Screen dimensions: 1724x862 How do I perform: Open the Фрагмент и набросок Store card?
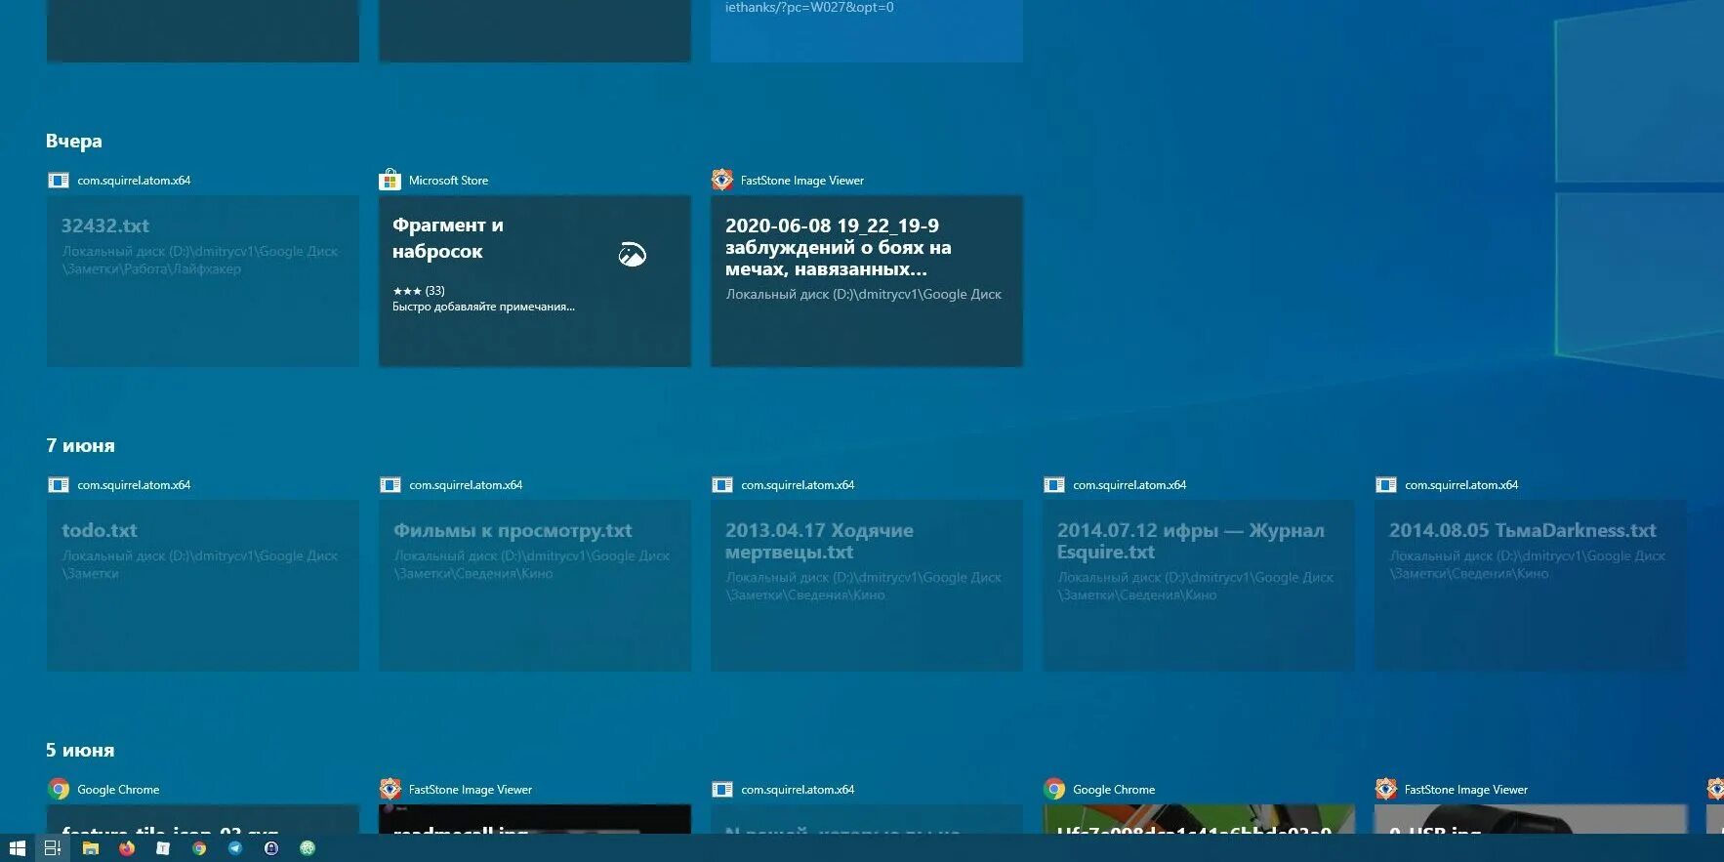(x=535, y=281)
